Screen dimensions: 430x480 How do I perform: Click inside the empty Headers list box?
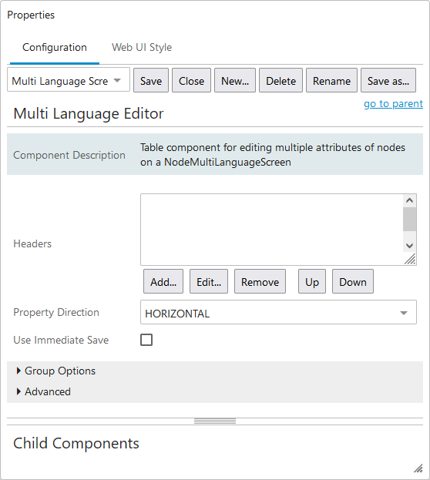pyautogui.click(x=272, y=230)
